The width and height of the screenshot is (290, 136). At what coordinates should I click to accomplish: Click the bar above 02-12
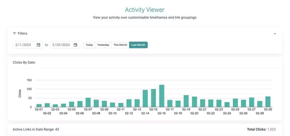[129, 103]
